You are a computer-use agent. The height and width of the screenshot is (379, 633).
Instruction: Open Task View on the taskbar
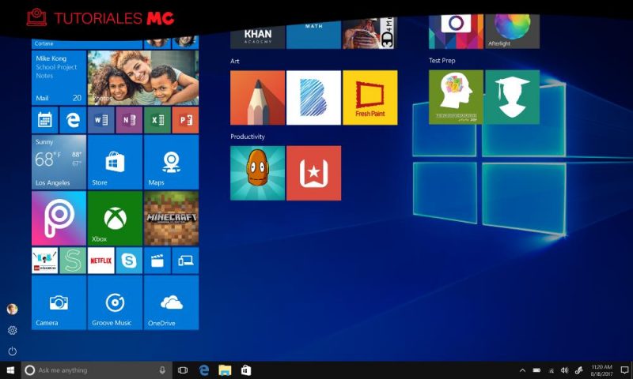point(183,370)
